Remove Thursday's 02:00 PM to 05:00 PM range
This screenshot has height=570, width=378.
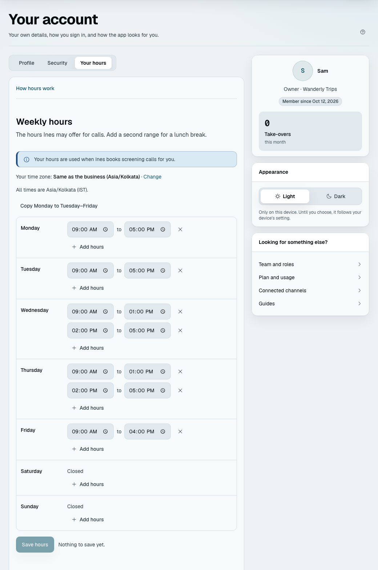pos(180,390)
